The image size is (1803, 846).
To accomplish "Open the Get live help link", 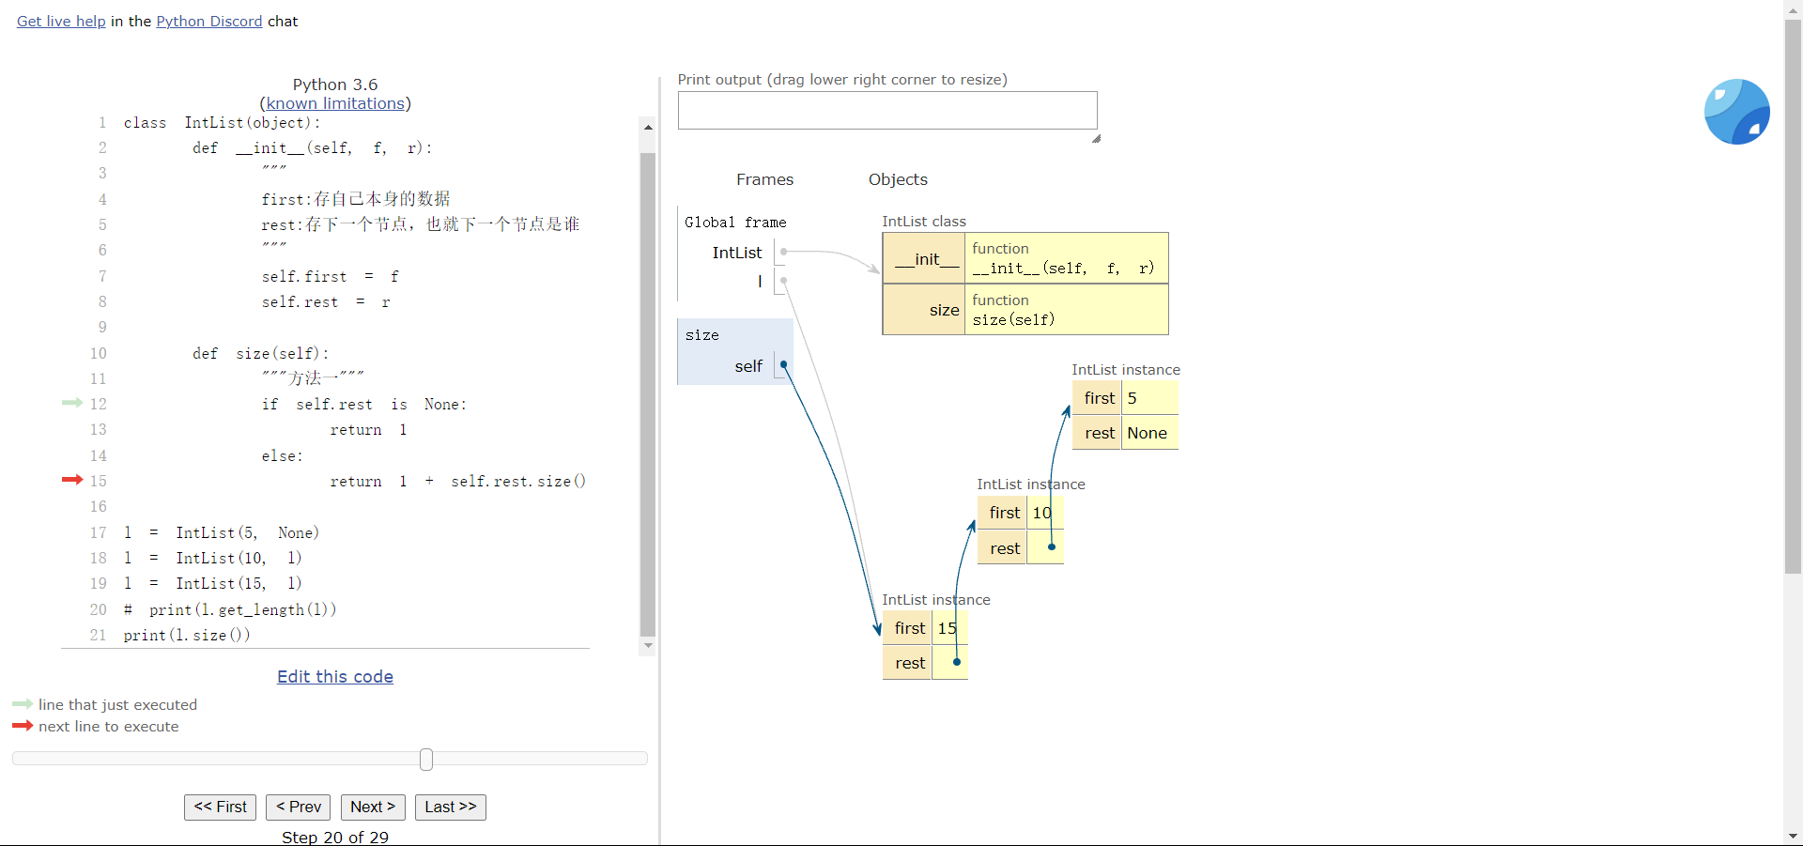I will coord(61,21).
